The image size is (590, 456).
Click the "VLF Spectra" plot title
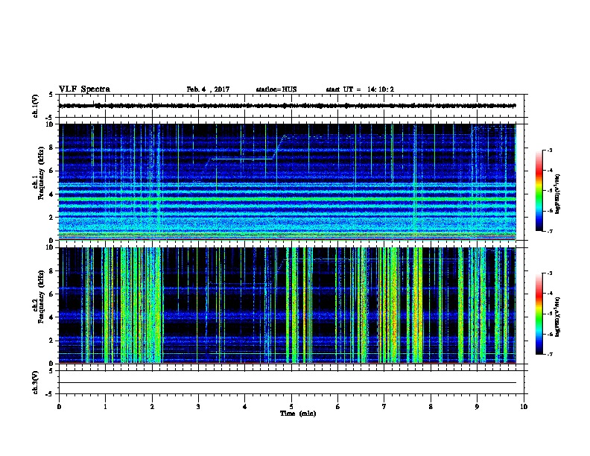pos(84,89)
